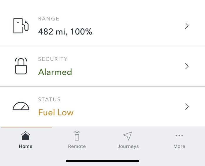Image resolution: width=205 pixels, height=166 pixels.
Task: Tap the alarmed padlock security icon
Action: coord(21,66)
